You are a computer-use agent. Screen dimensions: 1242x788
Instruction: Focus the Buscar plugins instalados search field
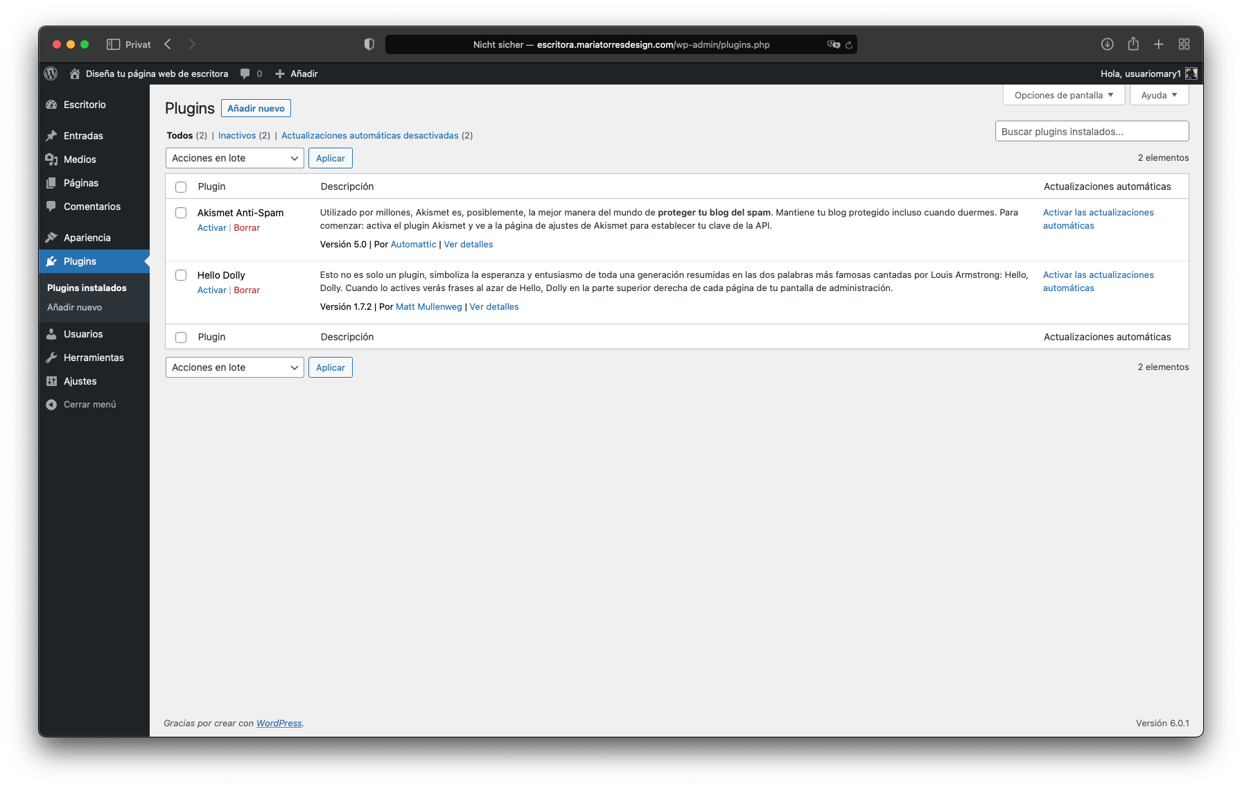click(1092, 131)
